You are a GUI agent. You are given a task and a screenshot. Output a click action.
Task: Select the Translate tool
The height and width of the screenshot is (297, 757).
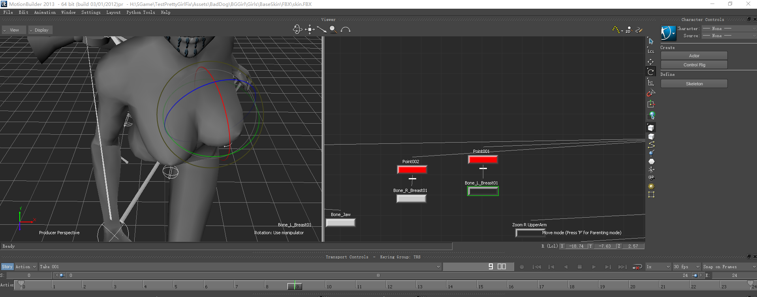click(x=651, y=62)
